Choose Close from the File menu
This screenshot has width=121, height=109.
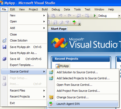coord(24,34)
